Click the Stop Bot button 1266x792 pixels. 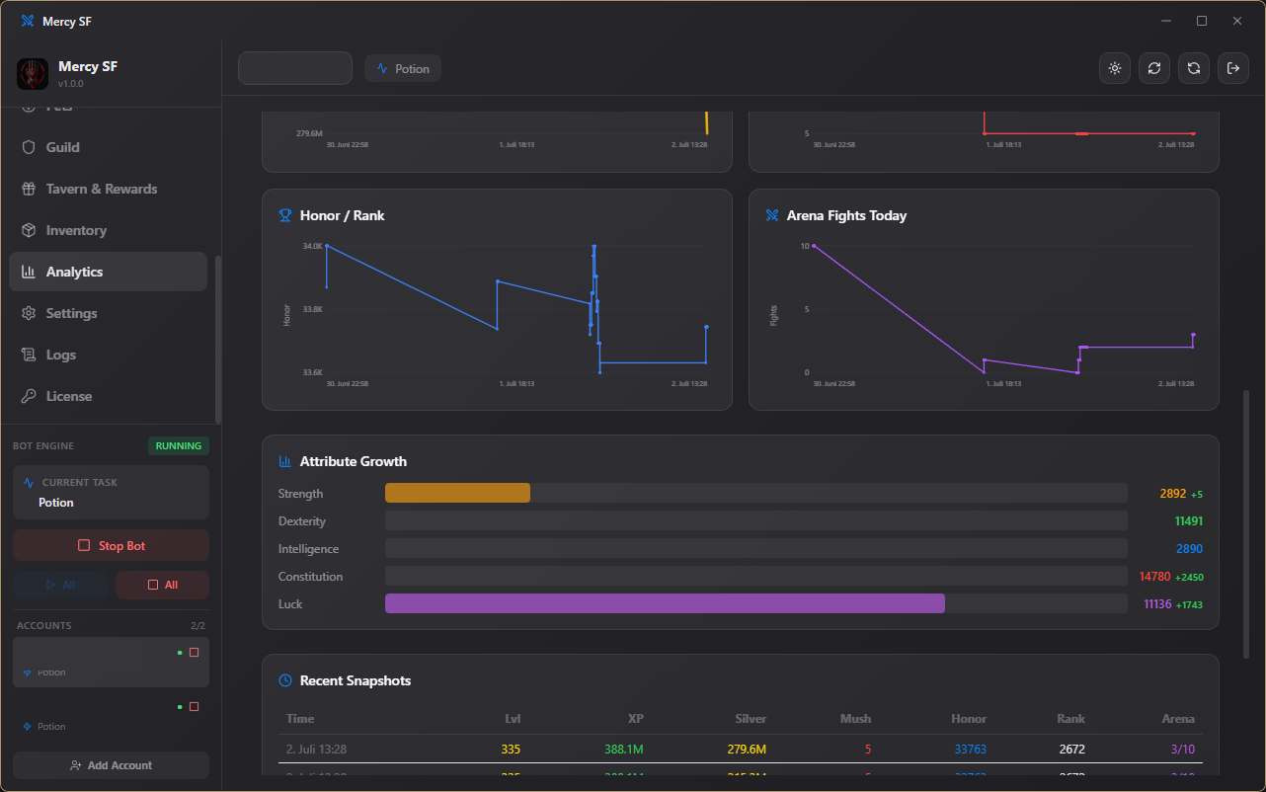click(111, 545)
